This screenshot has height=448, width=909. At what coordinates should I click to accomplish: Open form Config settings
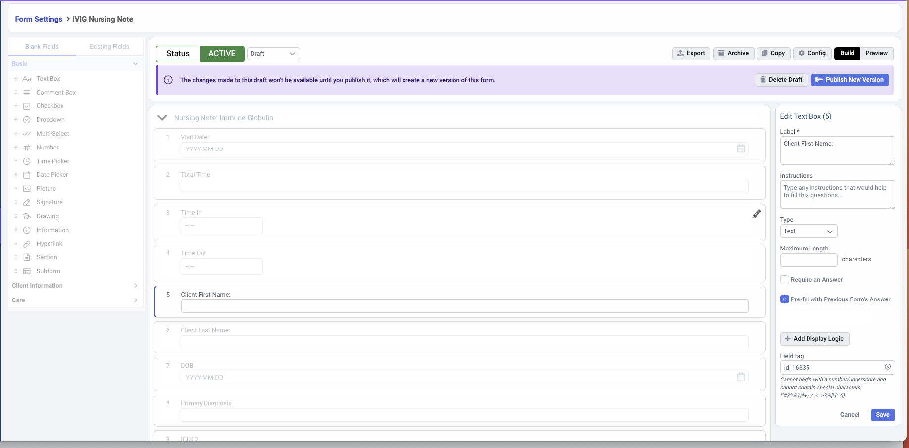pos(812,53)
